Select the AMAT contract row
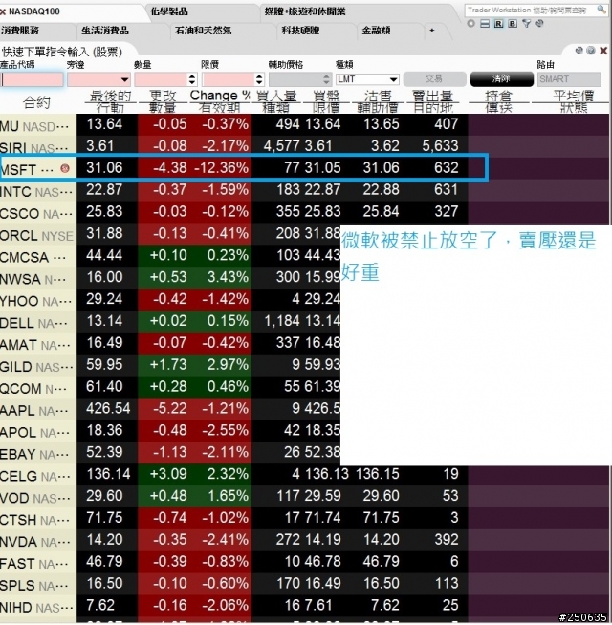 (x=38, y=345)
